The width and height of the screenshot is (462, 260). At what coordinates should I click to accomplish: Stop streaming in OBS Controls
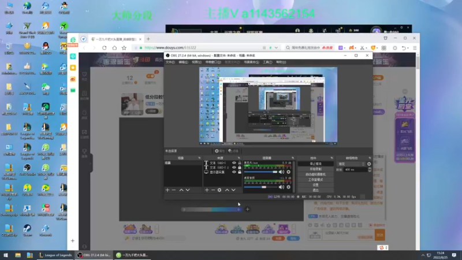[315, 164]
